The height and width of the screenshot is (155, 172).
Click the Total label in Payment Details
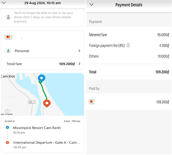[93, 72]
